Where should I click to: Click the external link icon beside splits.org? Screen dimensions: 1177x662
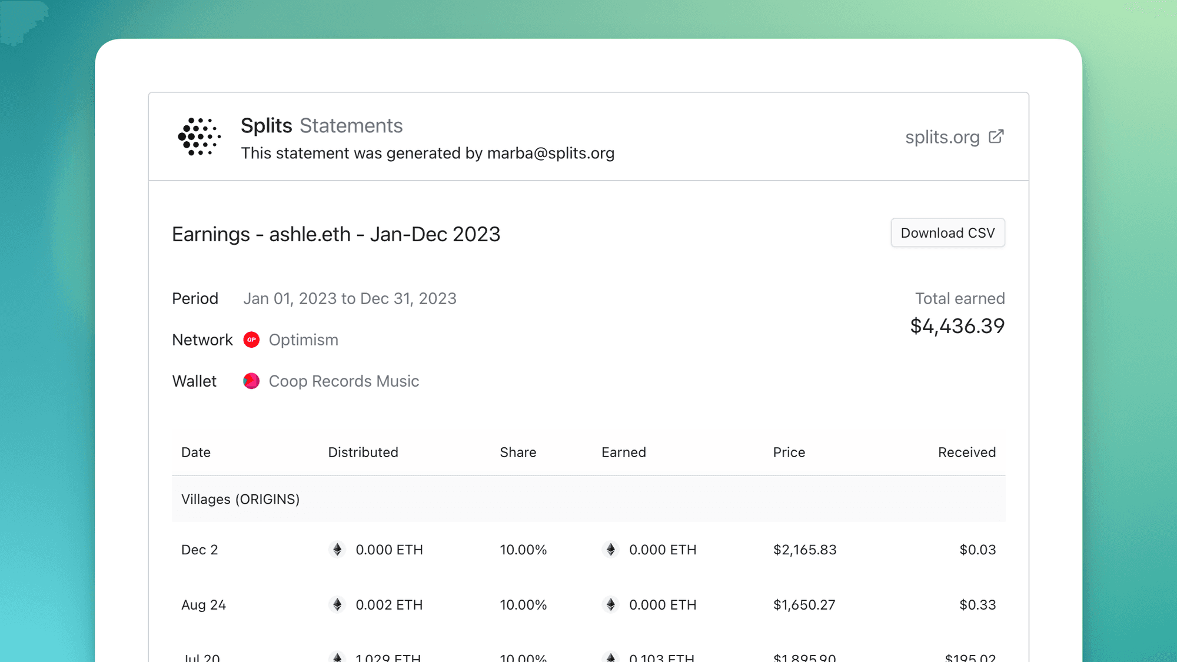[997, 136]
